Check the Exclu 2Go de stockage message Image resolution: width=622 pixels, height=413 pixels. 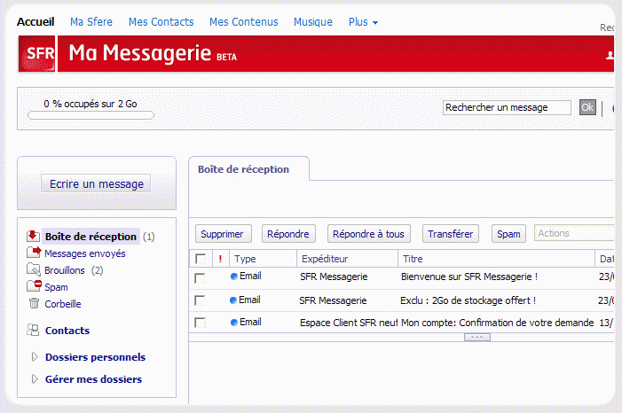click(200, 300)
